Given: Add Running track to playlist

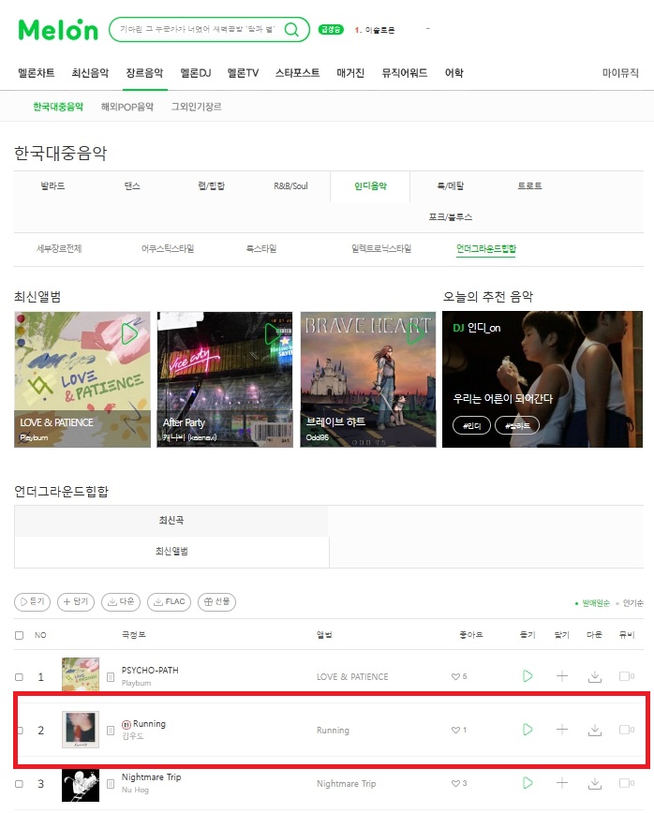Looking at the screenshot, I should click(x=561, y=730).
